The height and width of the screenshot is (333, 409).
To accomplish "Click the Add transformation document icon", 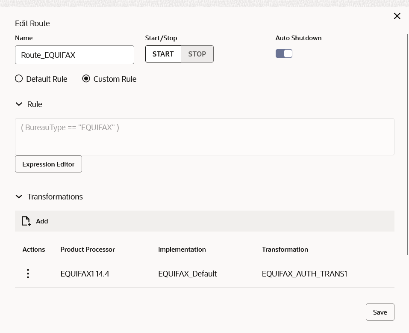I will coord(26,221).
